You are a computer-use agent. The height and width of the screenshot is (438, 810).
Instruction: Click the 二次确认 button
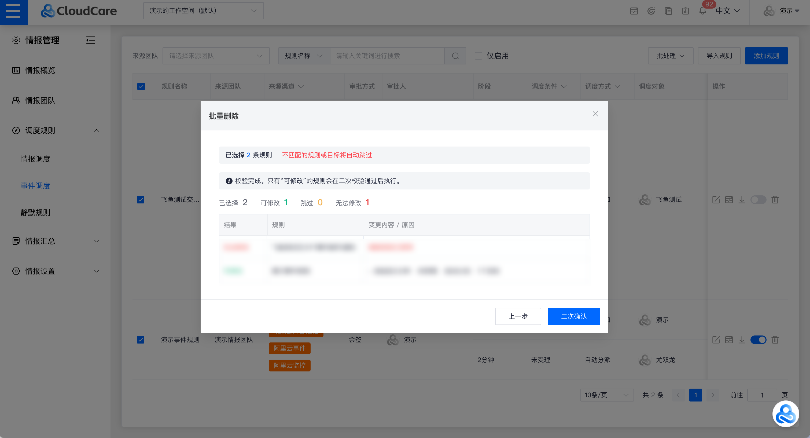[x=573, y=316]
